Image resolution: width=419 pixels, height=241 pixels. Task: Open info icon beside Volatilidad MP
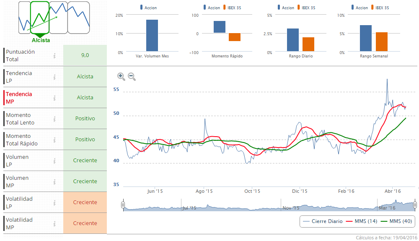click(54, 223)
